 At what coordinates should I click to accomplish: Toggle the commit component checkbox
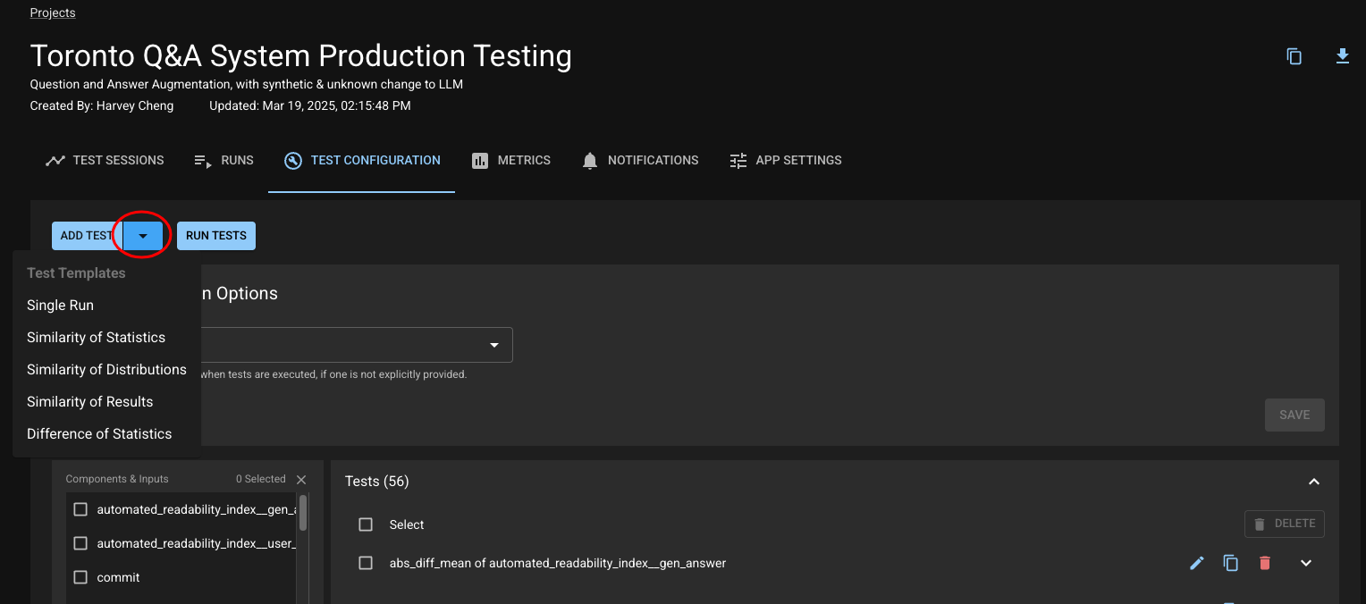(x=80, y=577)
